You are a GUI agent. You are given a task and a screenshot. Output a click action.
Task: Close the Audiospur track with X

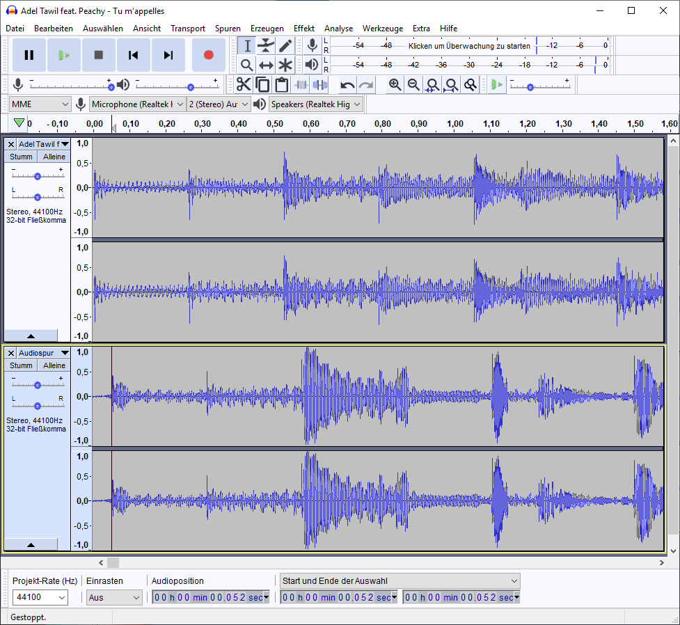11,353
